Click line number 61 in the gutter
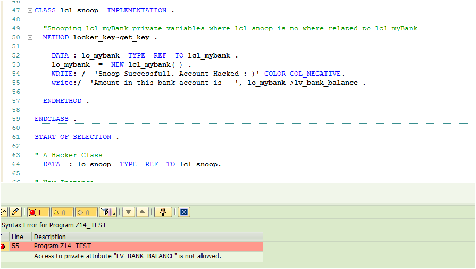Viewport: 476px width, 269px height. click(15, 137)
